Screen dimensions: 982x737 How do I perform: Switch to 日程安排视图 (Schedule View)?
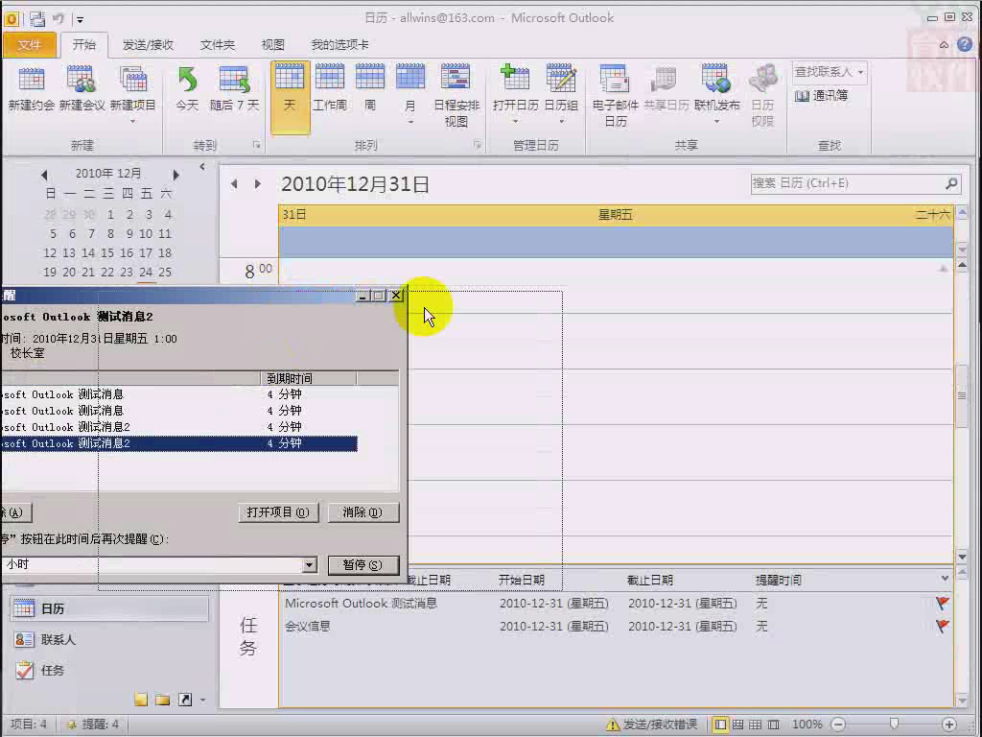point(456,96)
